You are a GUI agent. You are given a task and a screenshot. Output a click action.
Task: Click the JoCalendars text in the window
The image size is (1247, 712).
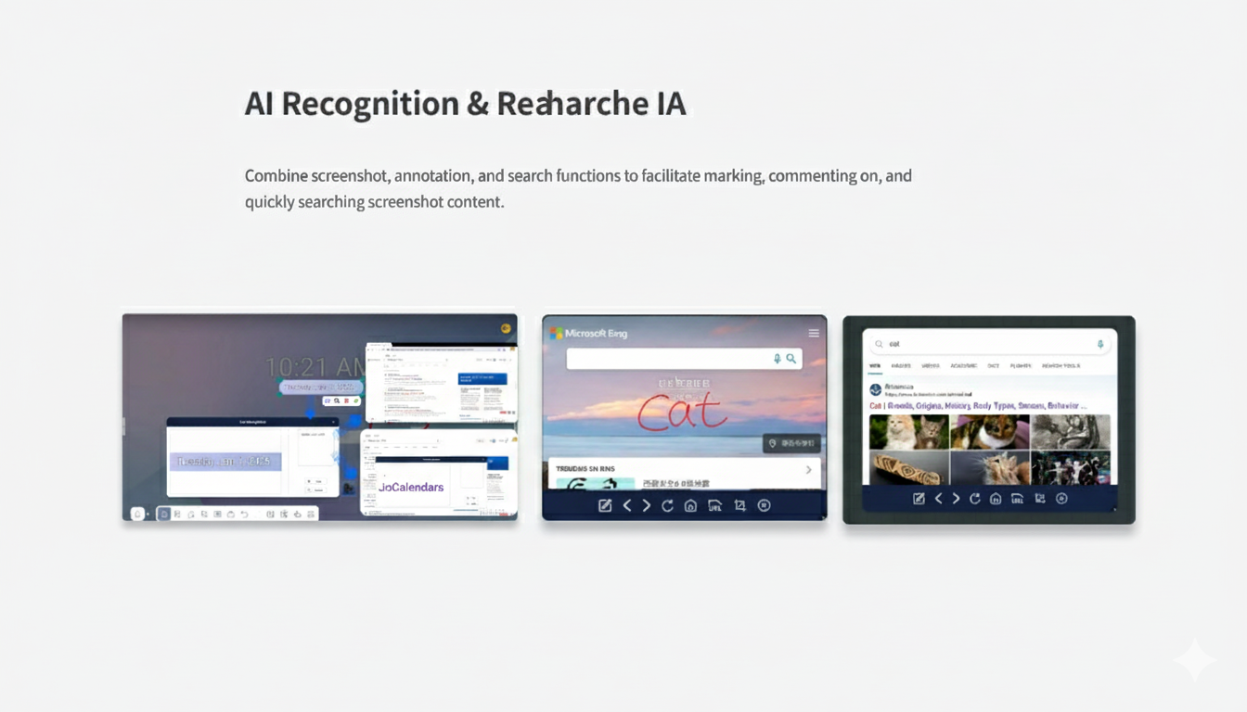coord(411,487)
